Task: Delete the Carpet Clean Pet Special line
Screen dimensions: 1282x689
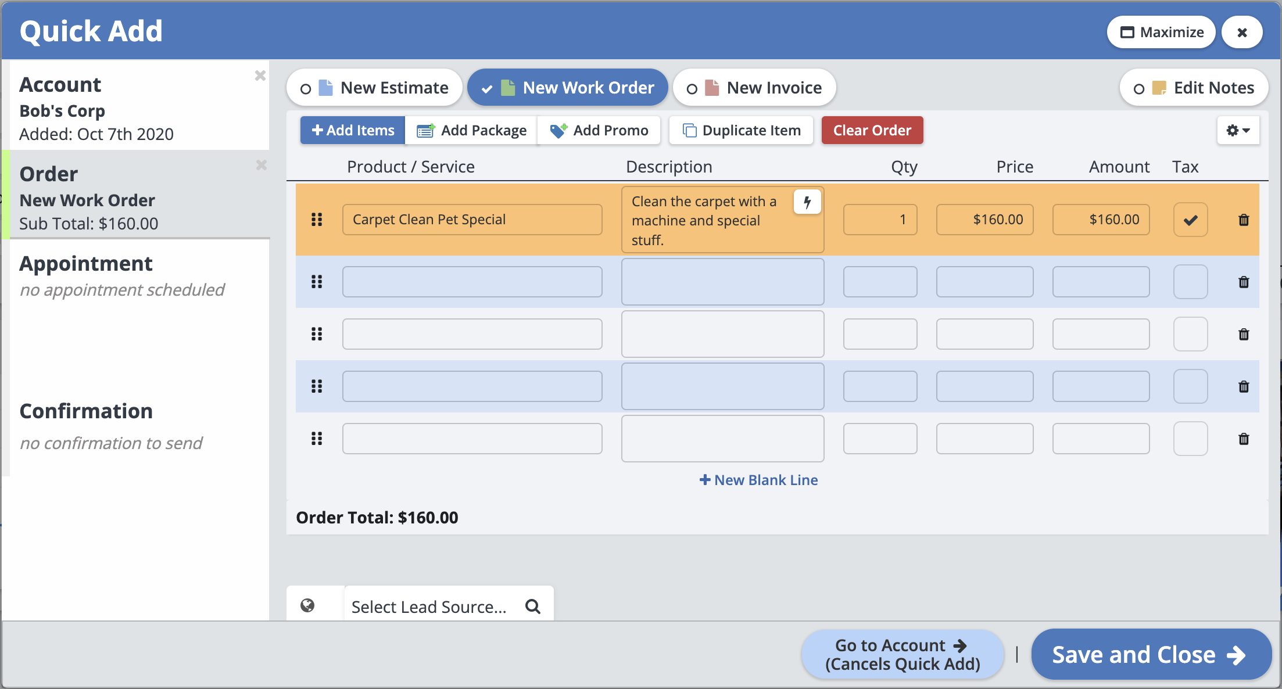Action: (x=1244, y=220)
